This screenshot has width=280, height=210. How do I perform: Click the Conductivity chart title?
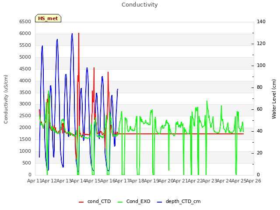pos(140,5)
